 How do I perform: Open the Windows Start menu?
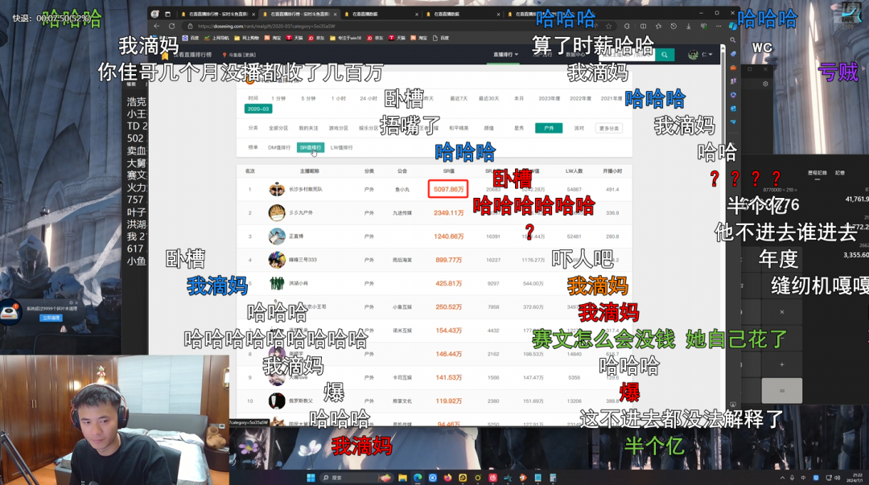(311, 478)
